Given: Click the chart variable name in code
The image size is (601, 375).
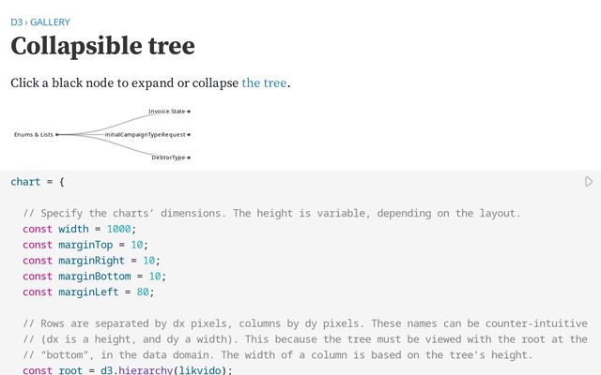Looking at the screenshot, I should click(25, 182).
